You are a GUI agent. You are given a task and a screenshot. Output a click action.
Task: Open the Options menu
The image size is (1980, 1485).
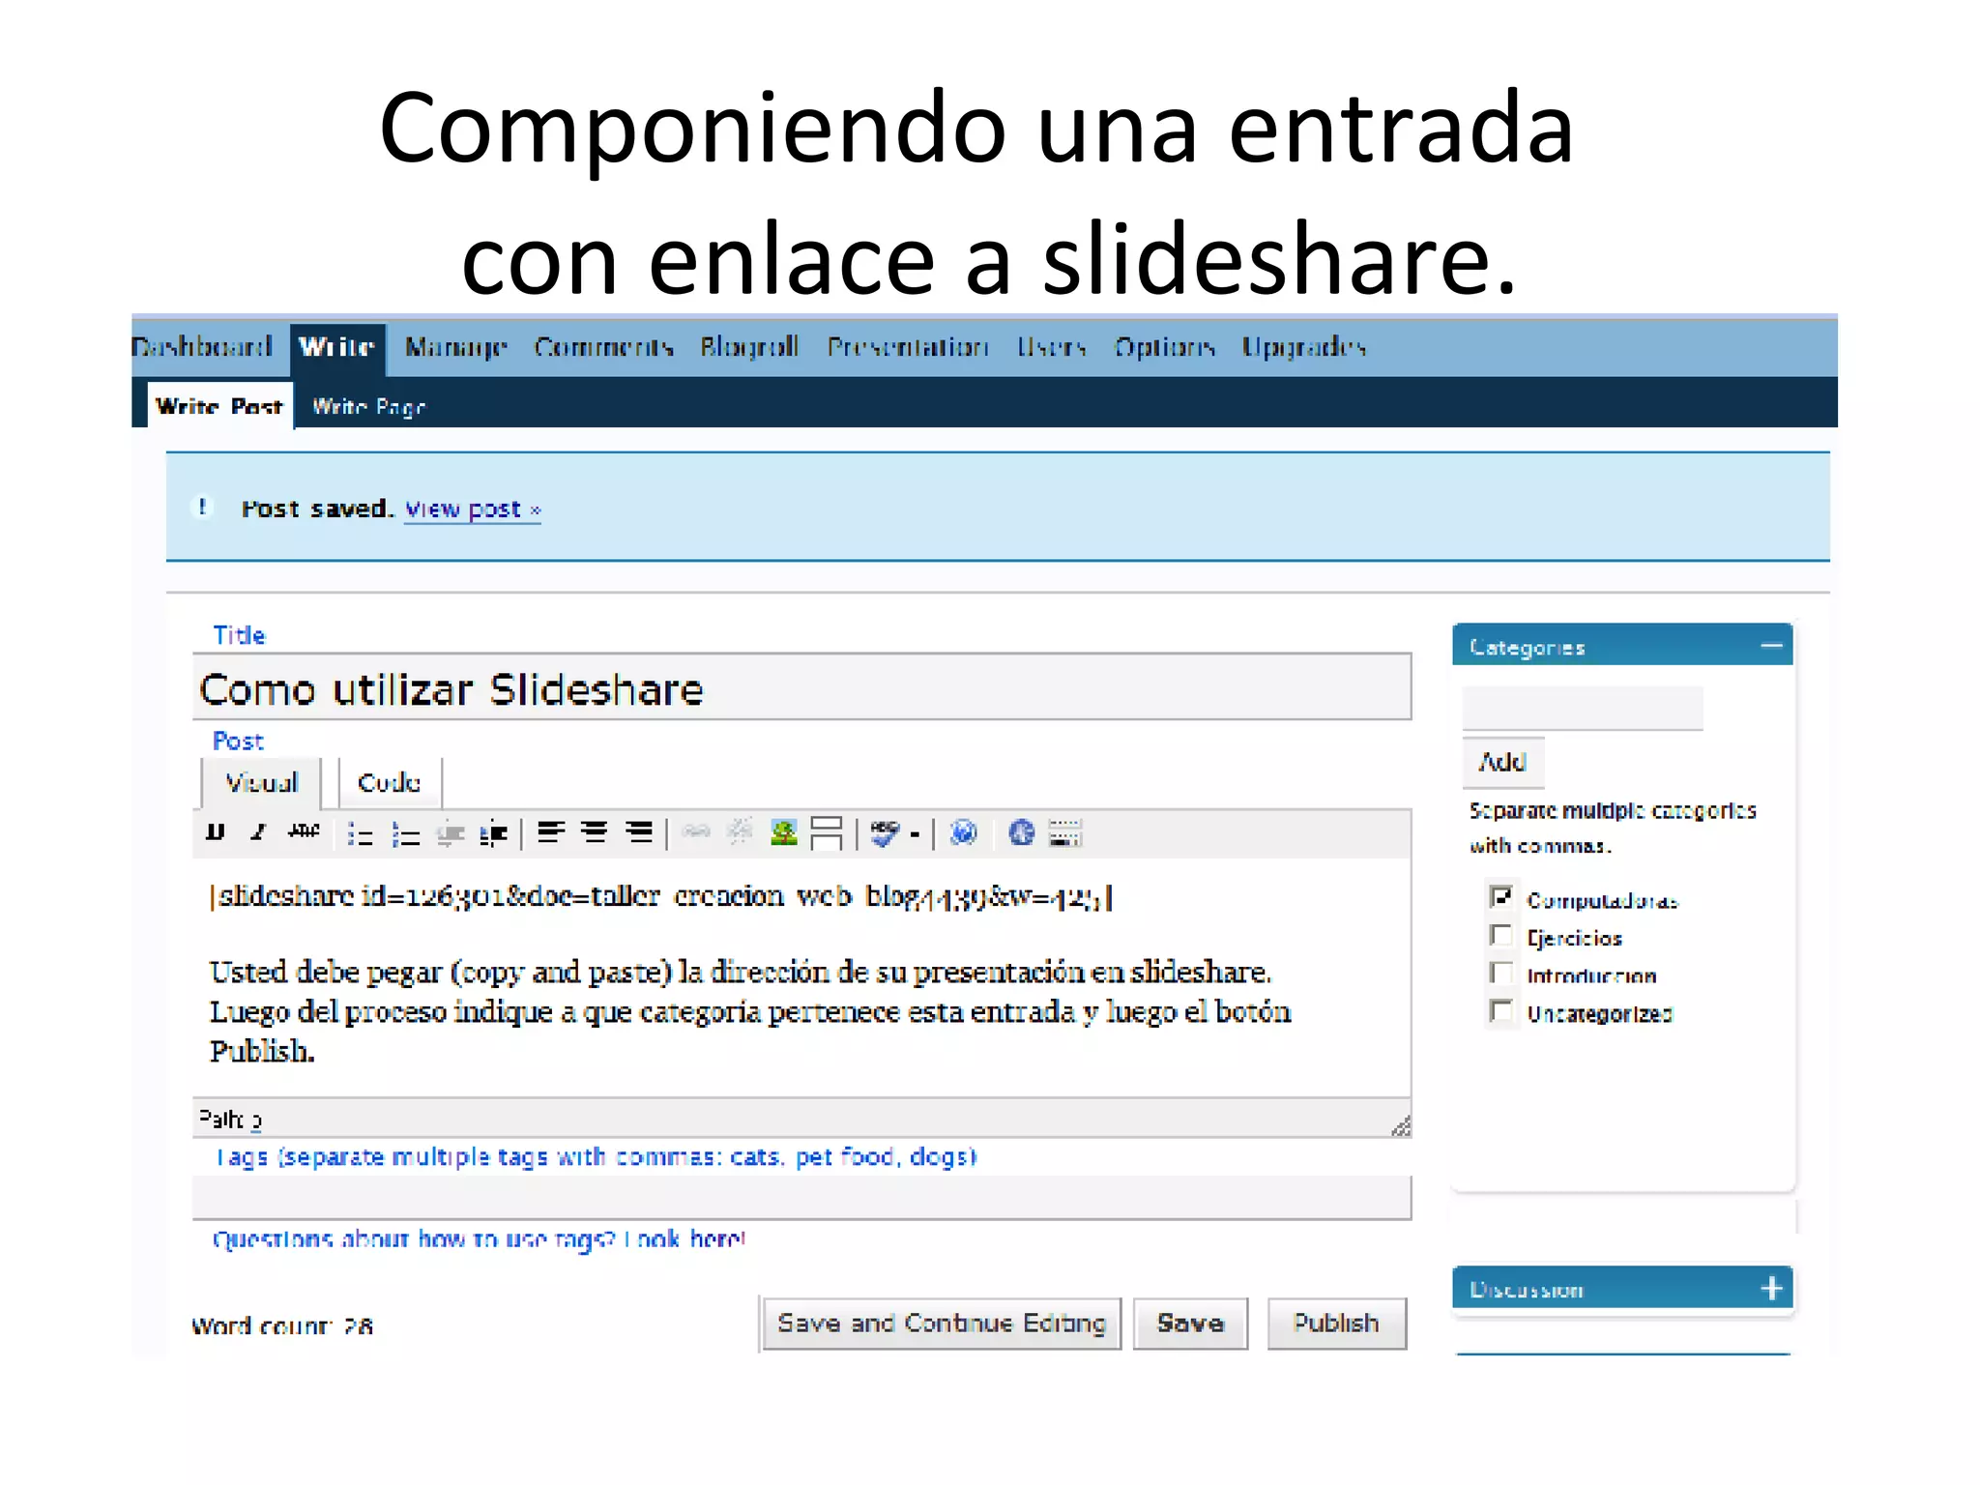point(1164,347)
